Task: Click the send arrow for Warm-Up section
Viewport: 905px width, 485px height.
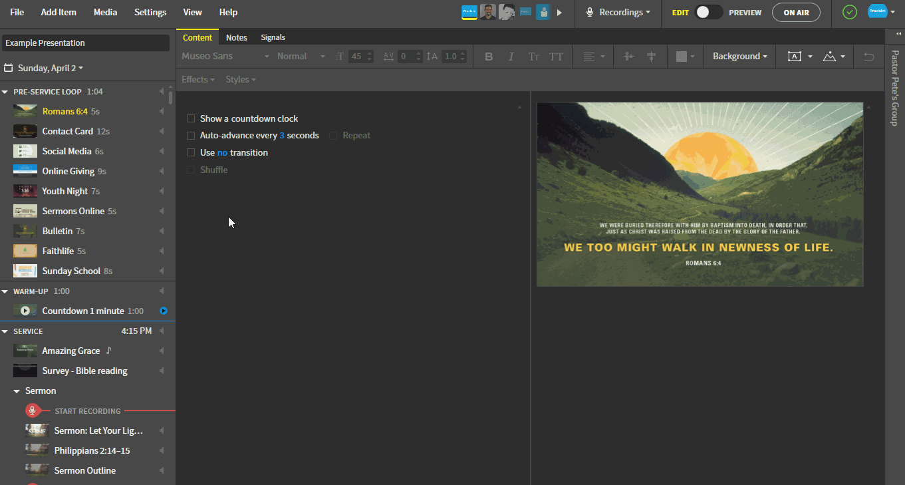Action: click(x=162, y=291)
